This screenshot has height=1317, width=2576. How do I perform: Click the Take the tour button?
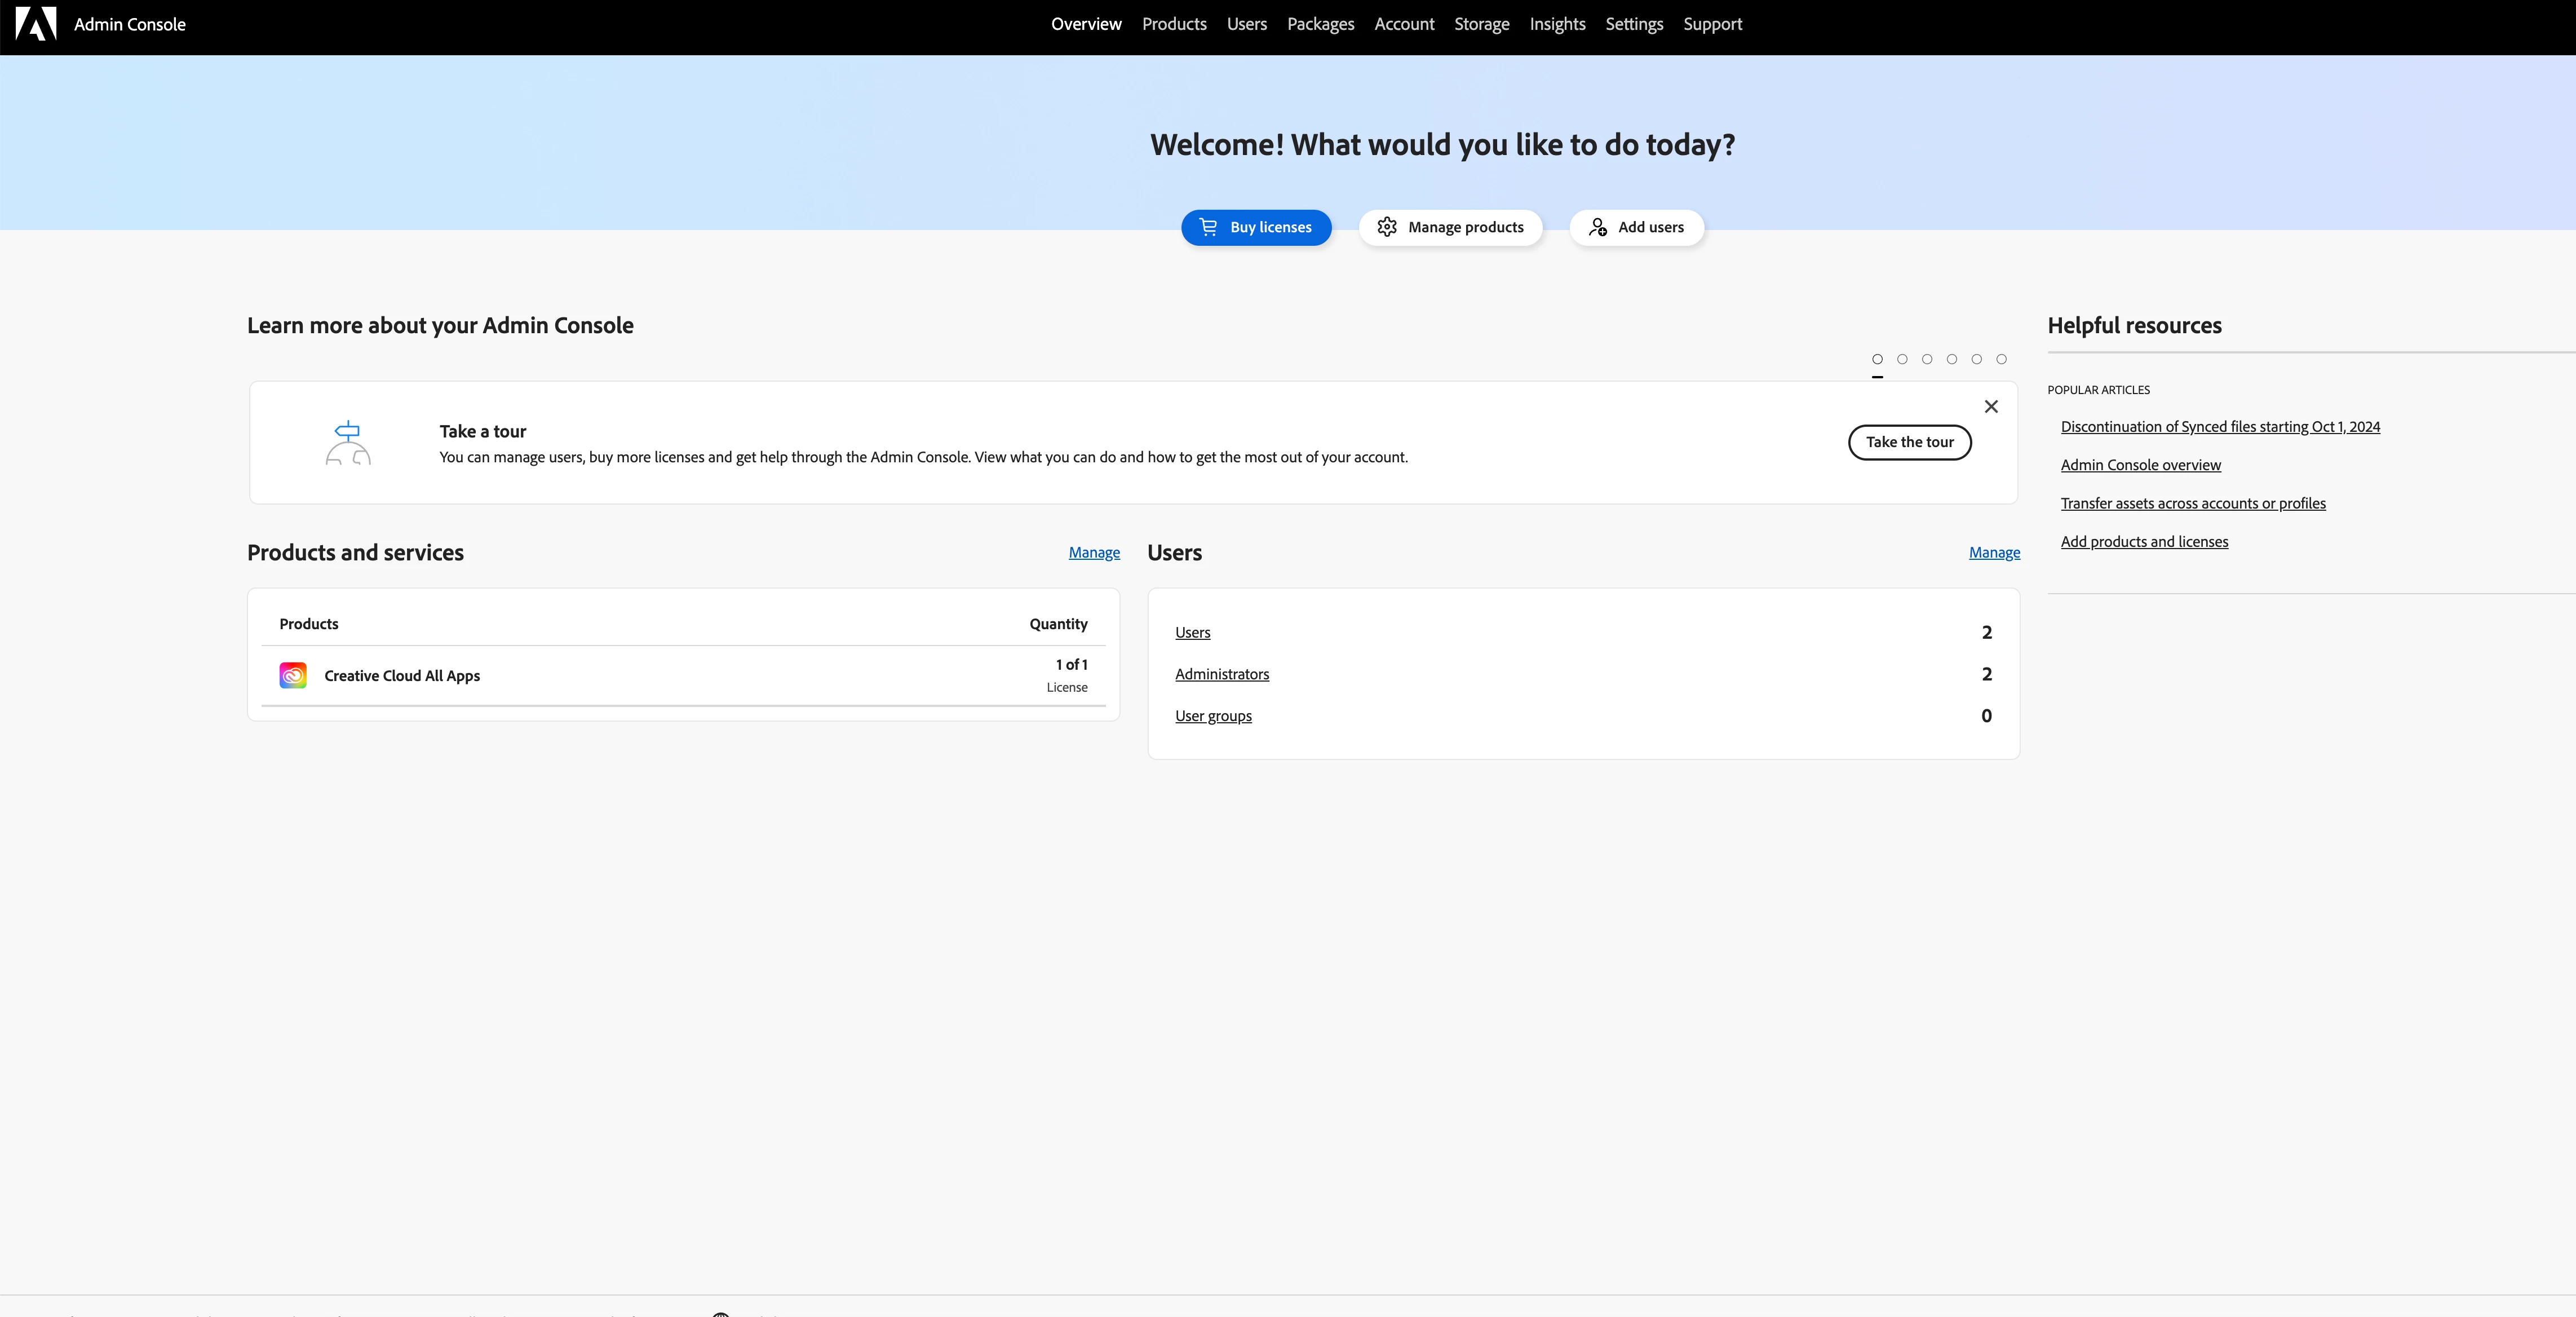1909,442
